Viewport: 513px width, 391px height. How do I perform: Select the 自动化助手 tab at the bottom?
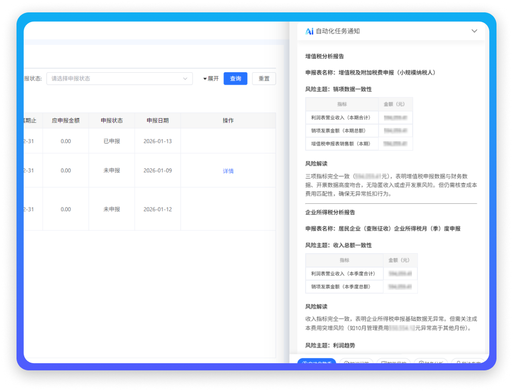316,363
